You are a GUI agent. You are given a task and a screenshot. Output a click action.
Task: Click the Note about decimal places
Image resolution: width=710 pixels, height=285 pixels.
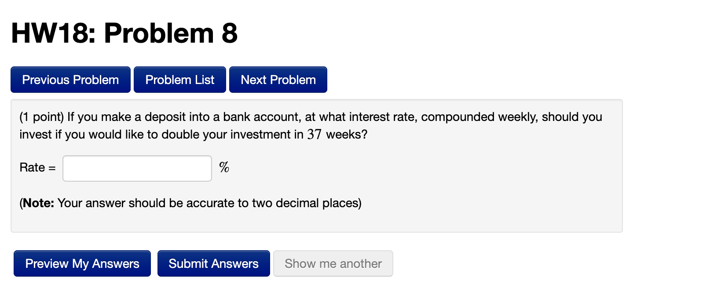pyautogui.click(x=189, y=203)
